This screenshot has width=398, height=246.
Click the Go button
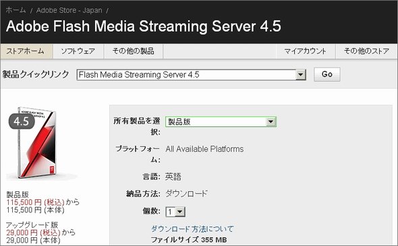tap(327, 74)
